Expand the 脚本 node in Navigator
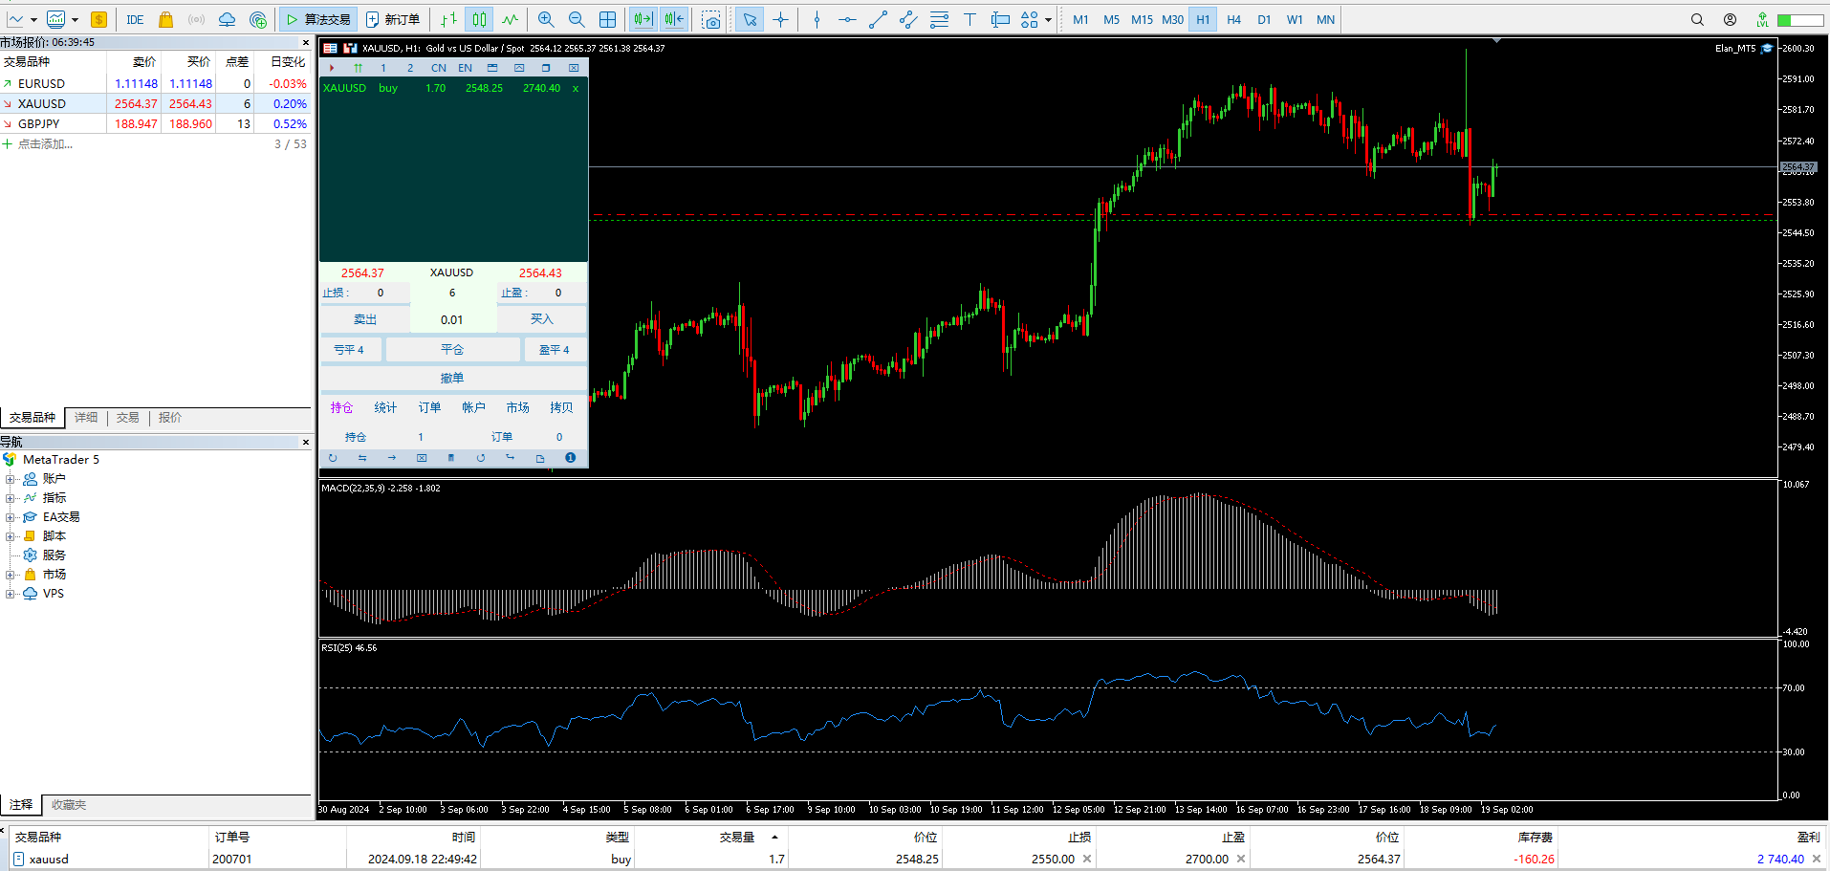1830x871 pixels. (x=10, y=536)
